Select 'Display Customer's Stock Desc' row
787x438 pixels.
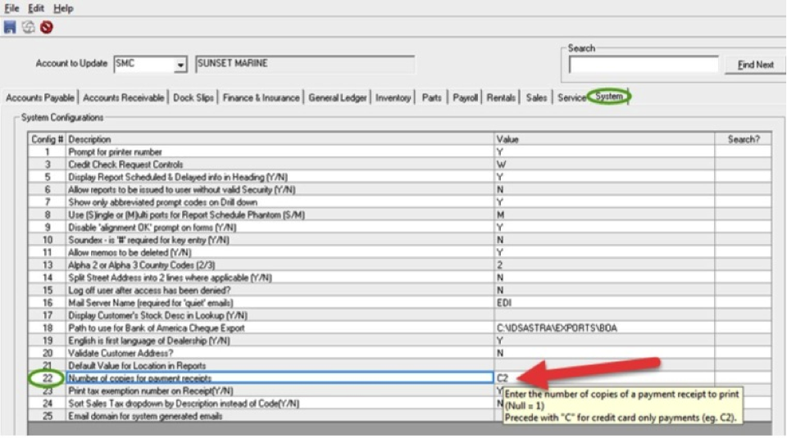[400, 315]
